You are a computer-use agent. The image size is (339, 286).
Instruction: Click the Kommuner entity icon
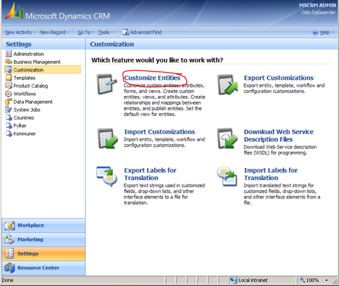point(9,133)
